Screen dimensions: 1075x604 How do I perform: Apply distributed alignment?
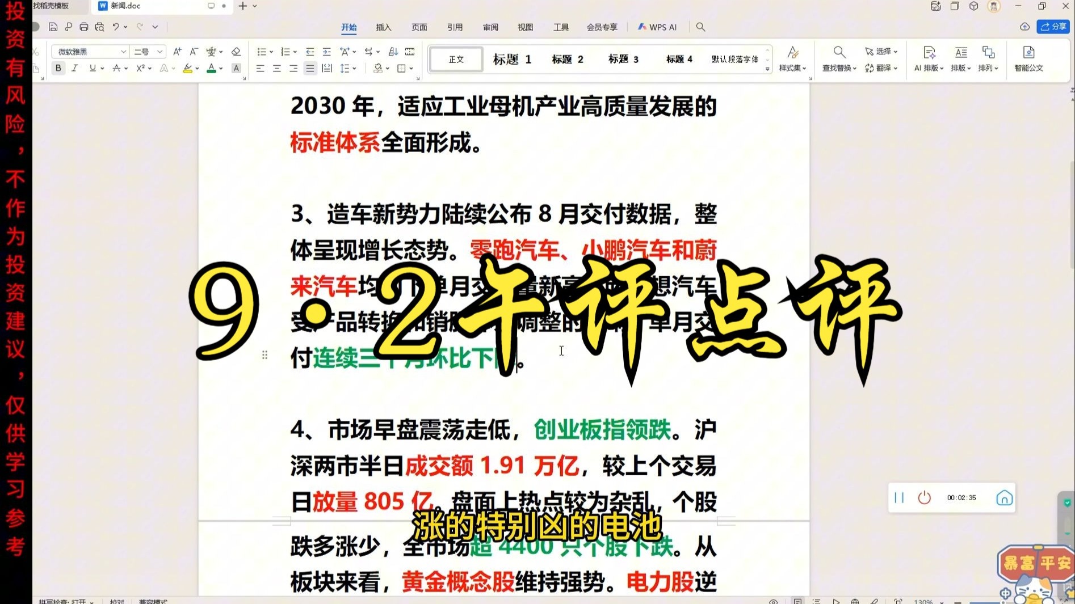pos(327,68)
